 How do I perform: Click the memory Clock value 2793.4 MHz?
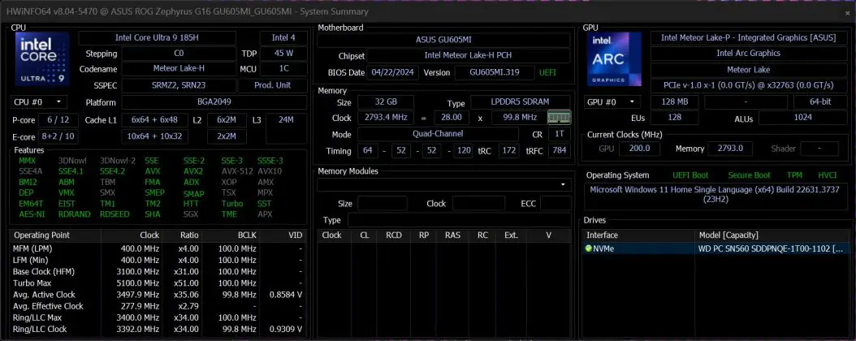click(x=386, y=117)
